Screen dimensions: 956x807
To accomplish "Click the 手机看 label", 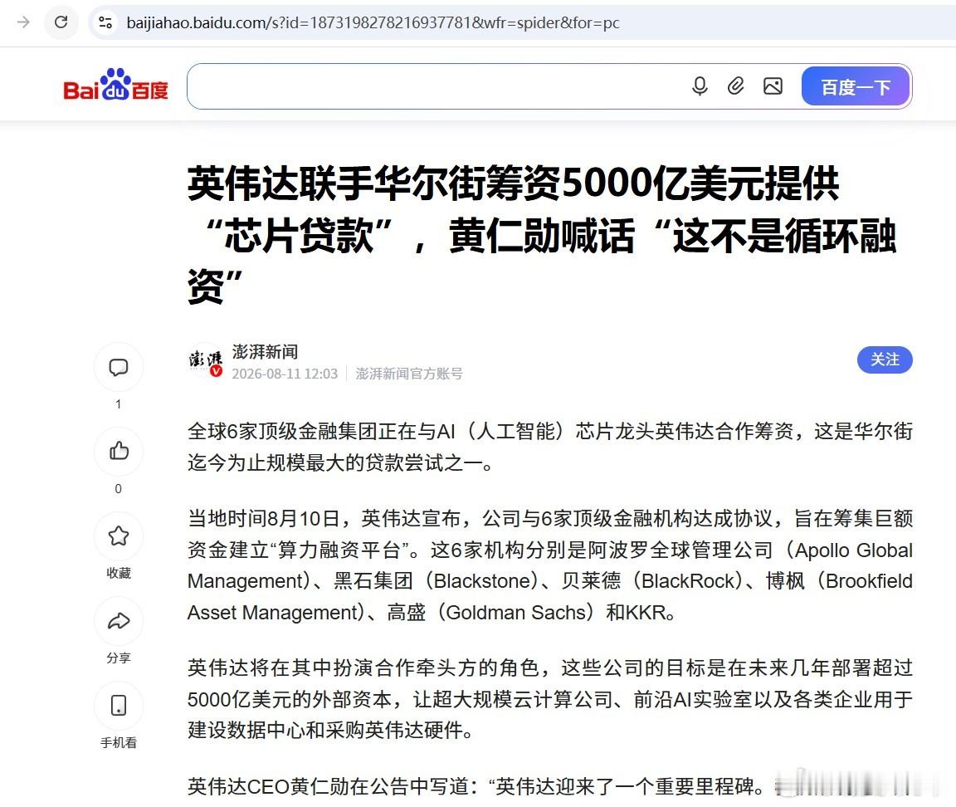I will (119, 743).
